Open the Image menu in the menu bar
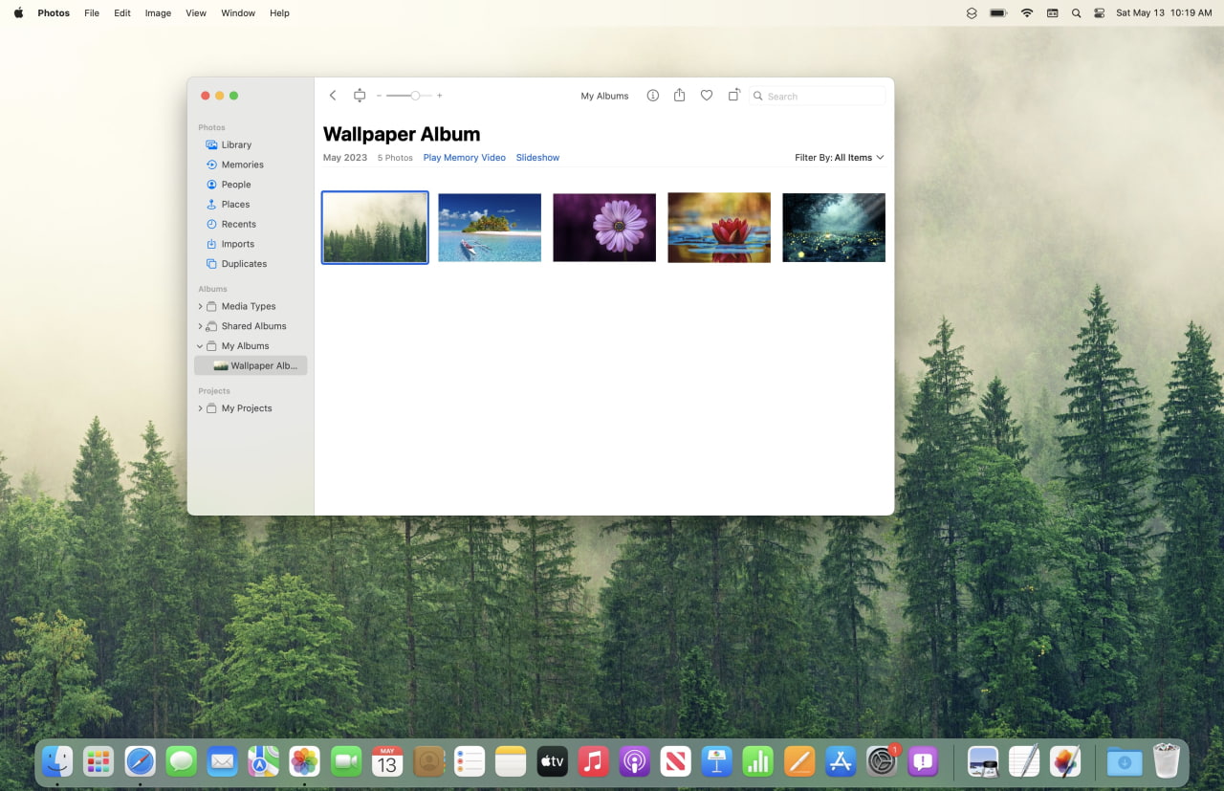1224x791 pixels. coord(158,12)
